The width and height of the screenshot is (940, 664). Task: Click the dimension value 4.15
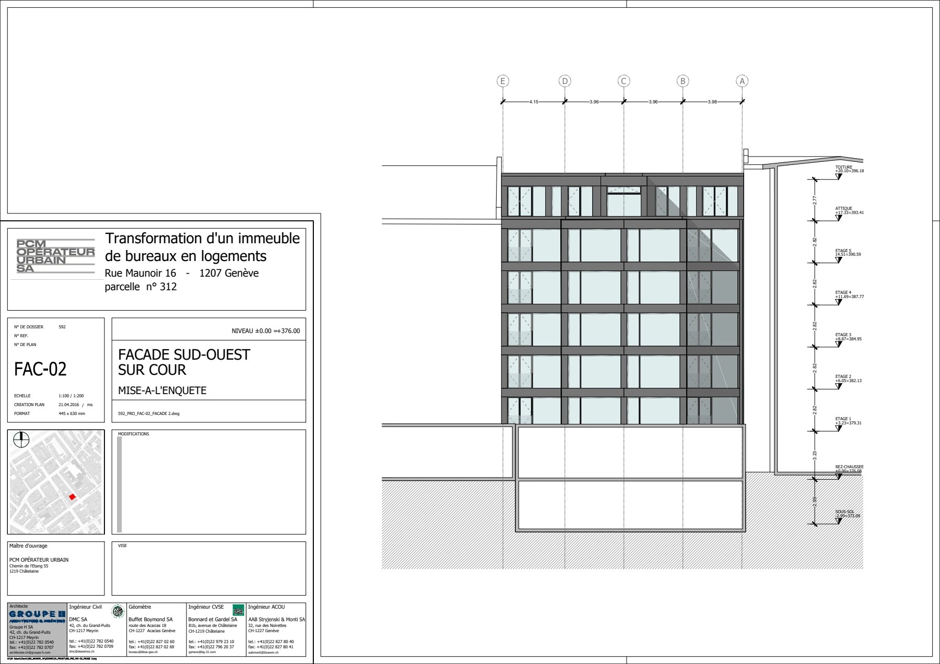click(x=534, y=102)
